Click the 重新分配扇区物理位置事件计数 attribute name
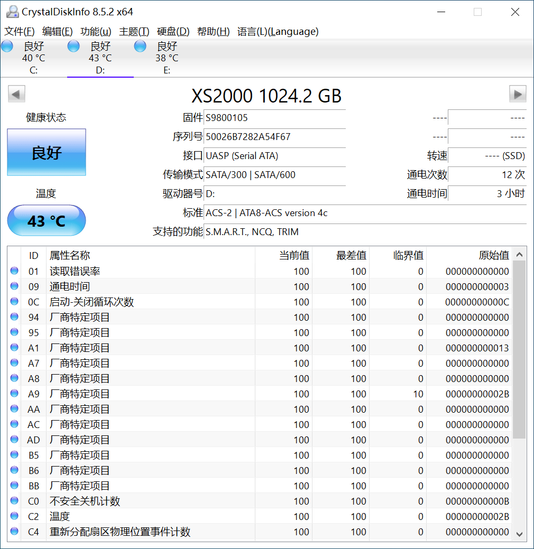 point(120,532)
